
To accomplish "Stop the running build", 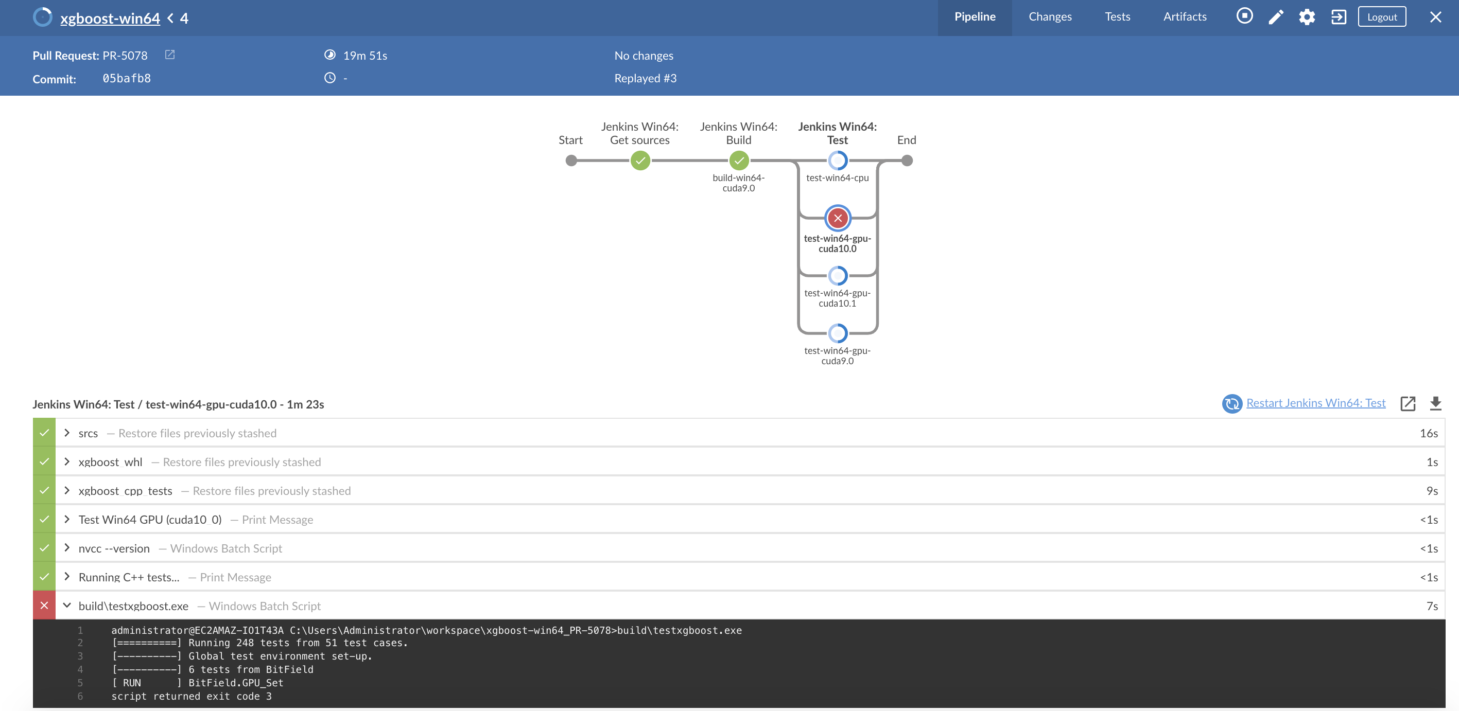I will (1244, 16).
